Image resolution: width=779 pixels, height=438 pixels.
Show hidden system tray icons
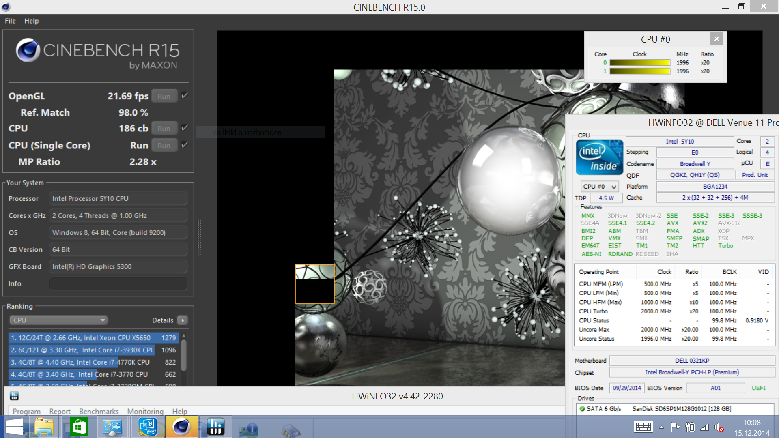[x=661, y=427]
